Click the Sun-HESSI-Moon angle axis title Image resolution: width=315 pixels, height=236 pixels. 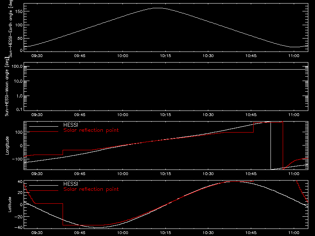(7, 87)
